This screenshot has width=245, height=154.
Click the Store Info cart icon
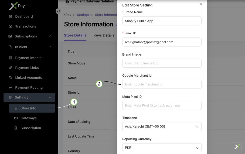[16, 108]
